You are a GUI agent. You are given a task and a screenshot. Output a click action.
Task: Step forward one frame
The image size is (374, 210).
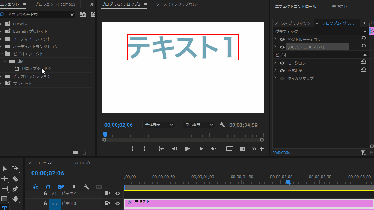pos(200,148)
